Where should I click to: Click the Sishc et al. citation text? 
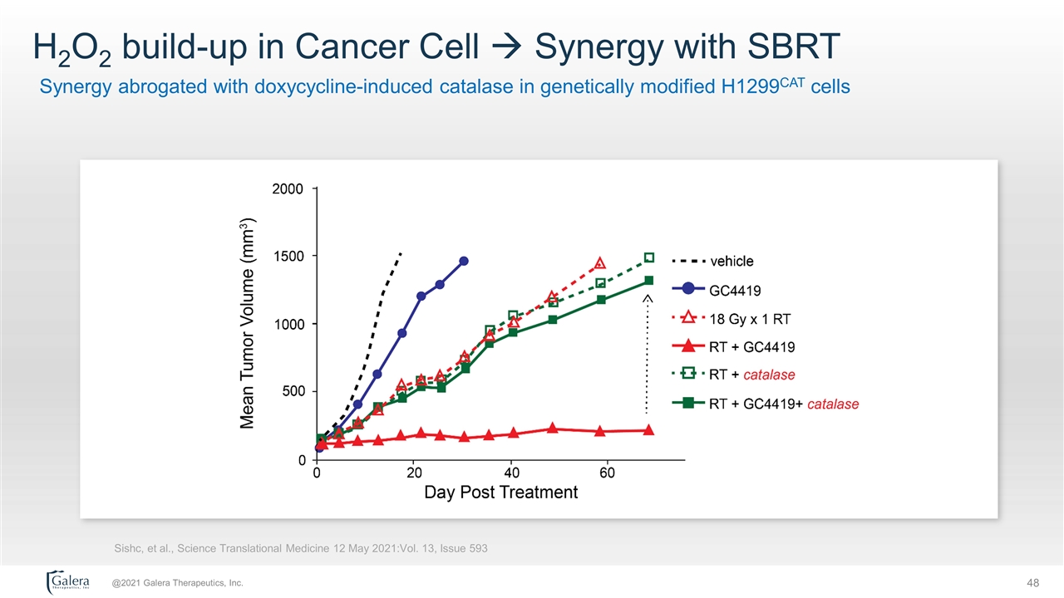point(300,548)
